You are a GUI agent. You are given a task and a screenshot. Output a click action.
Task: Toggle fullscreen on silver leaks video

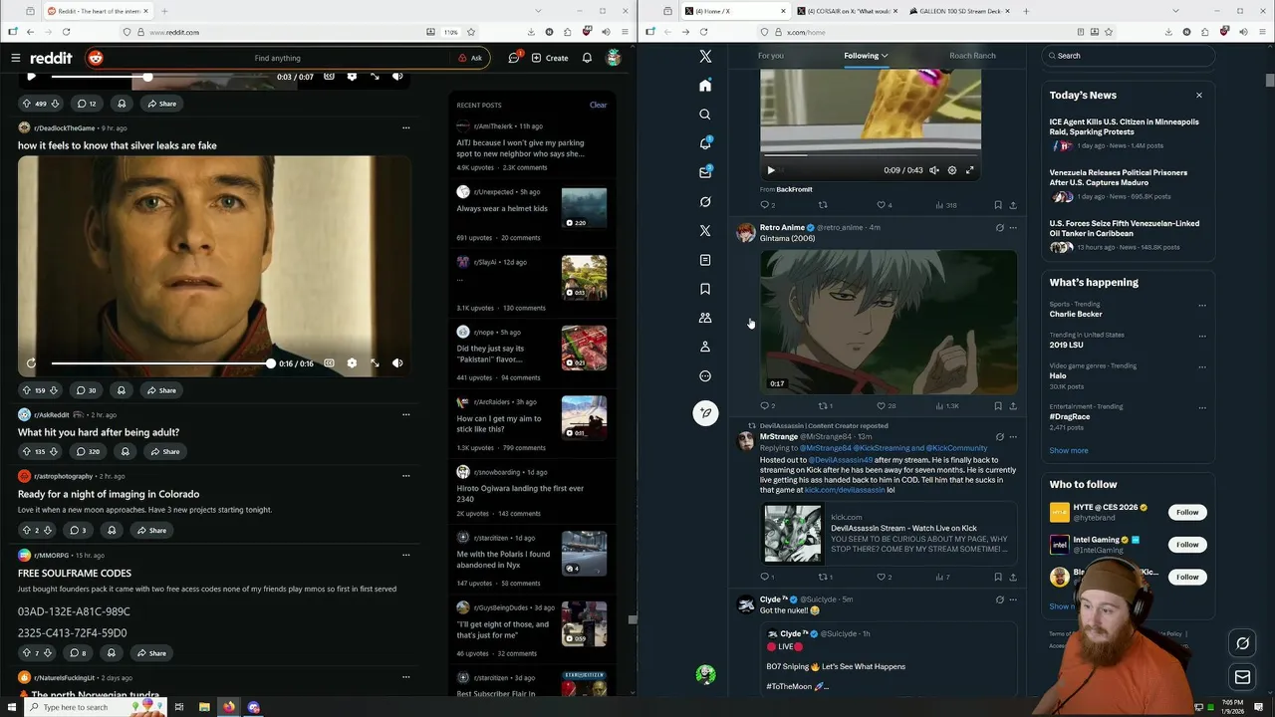375,363
